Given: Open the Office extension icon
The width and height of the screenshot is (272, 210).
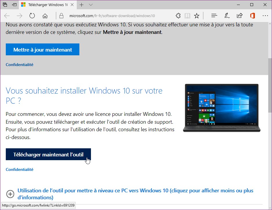Looking at the screenshot, I should point(252,16).
